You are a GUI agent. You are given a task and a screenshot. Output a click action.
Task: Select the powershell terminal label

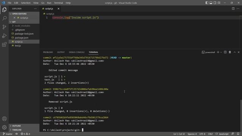[208, 52]
